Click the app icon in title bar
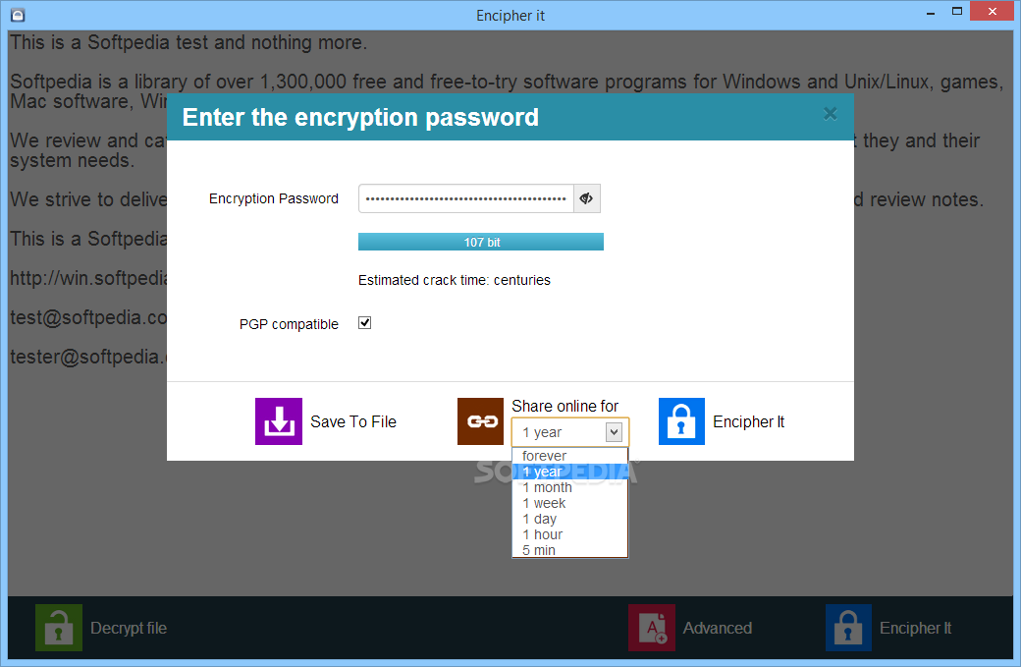 click(x=18, y=15)
